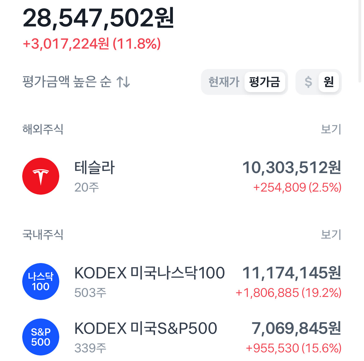
Task: Open the 테슬라 stock name
Action: [x=94, y=168]
